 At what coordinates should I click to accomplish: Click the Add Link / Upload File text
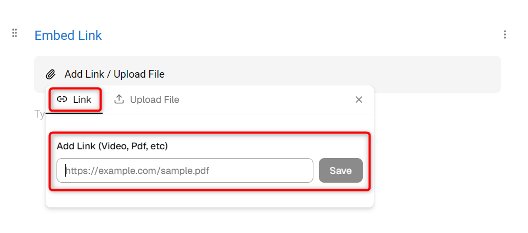point(115,74)
